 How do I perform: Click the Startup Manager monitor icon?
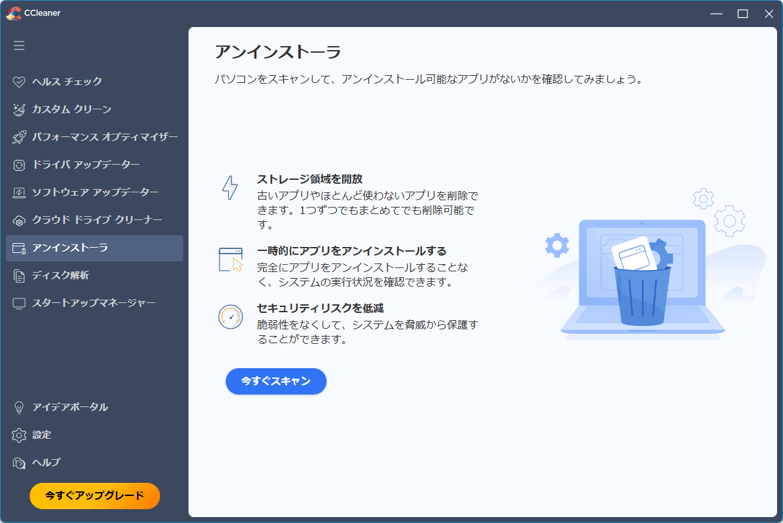(19, 304)
